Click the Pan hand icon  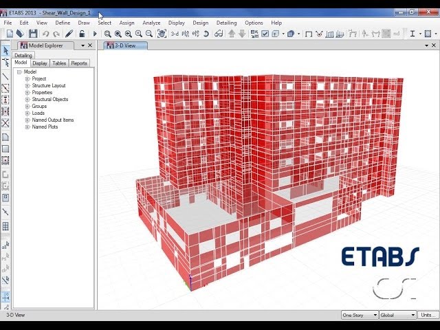tap(162, 34)
